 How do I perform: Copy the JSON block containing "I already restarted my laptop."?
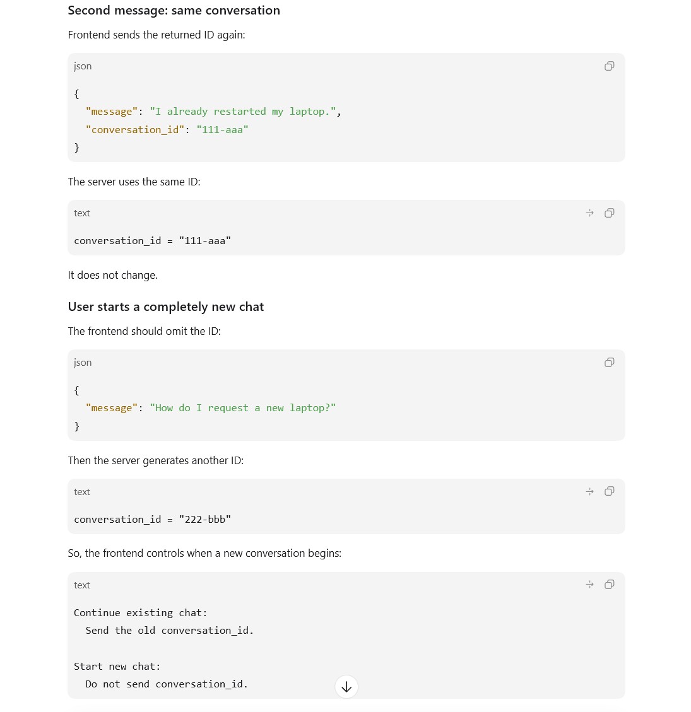[609, 66]
